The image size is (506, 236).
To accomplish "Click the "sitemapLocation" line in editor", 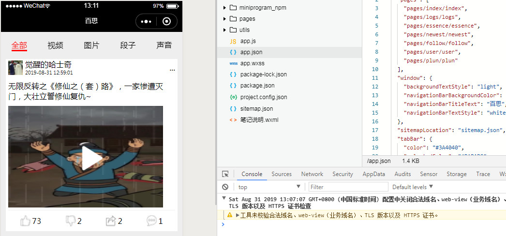I will pyautogui.click(x=450, y=130).
